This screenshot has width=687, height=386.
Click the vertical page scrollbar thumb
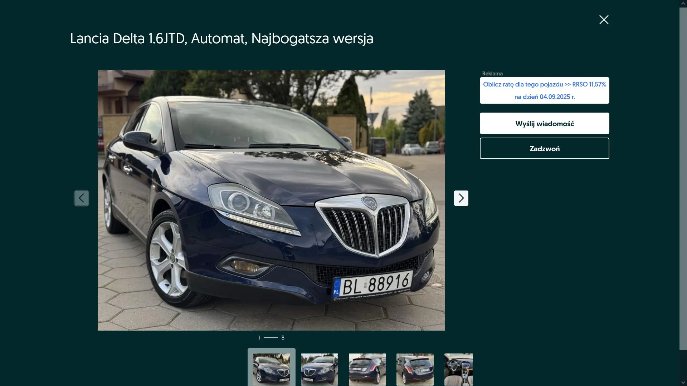click(x=683, y=178)
